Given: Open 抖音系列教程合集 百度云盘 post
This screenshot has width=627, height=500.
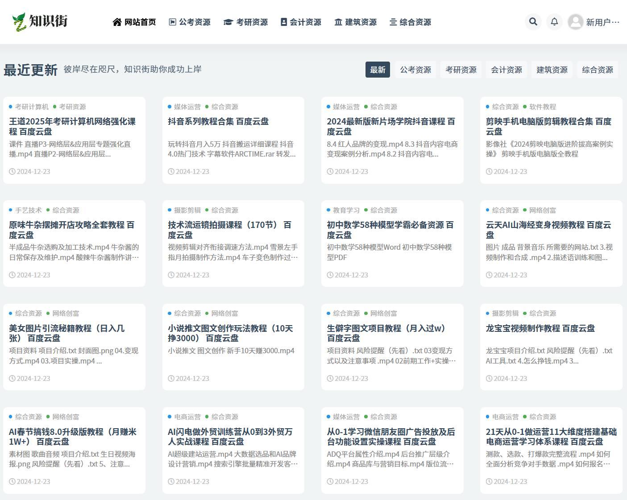Looking at the screenshot, I should point(218,121).
